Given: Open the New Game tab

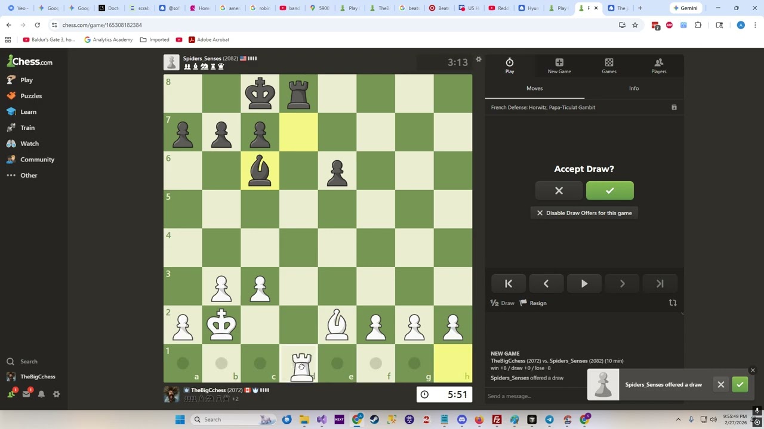Looking at the screenshot, I should (x=559, y=66).
